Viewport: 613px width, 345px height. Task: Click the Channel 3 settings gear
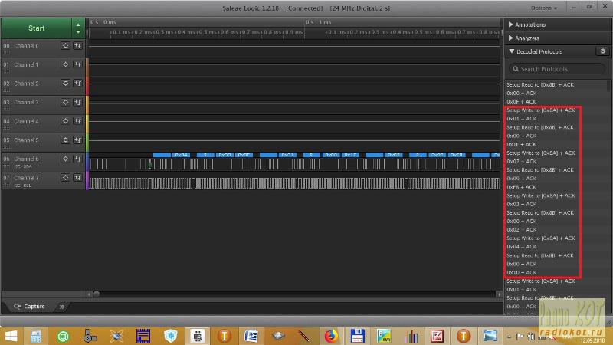point(65,103)
